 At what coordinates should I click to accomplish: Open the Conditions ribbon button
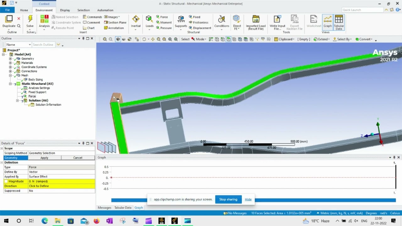tap(222, 22)
